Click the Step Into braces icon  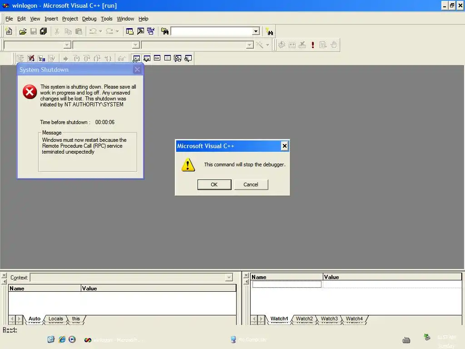(x=76, y=58)
